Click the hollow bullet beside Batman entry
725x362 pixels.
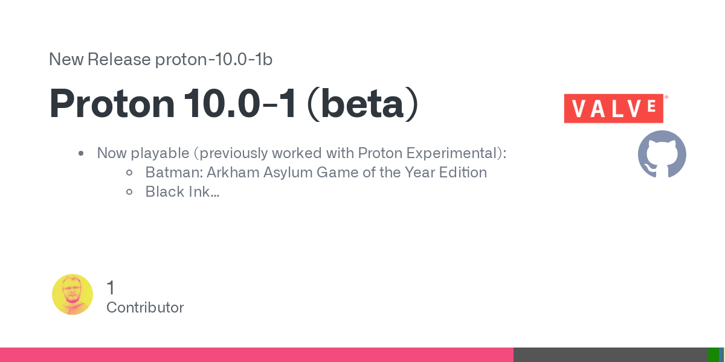(x=129, y=173)
